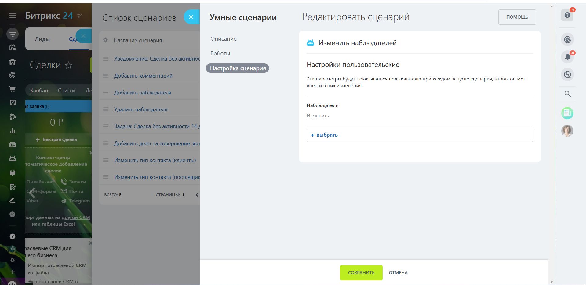This screenshot has width=586, height=285.
Task: Switch to the Список view
Action: pos(67,91)
